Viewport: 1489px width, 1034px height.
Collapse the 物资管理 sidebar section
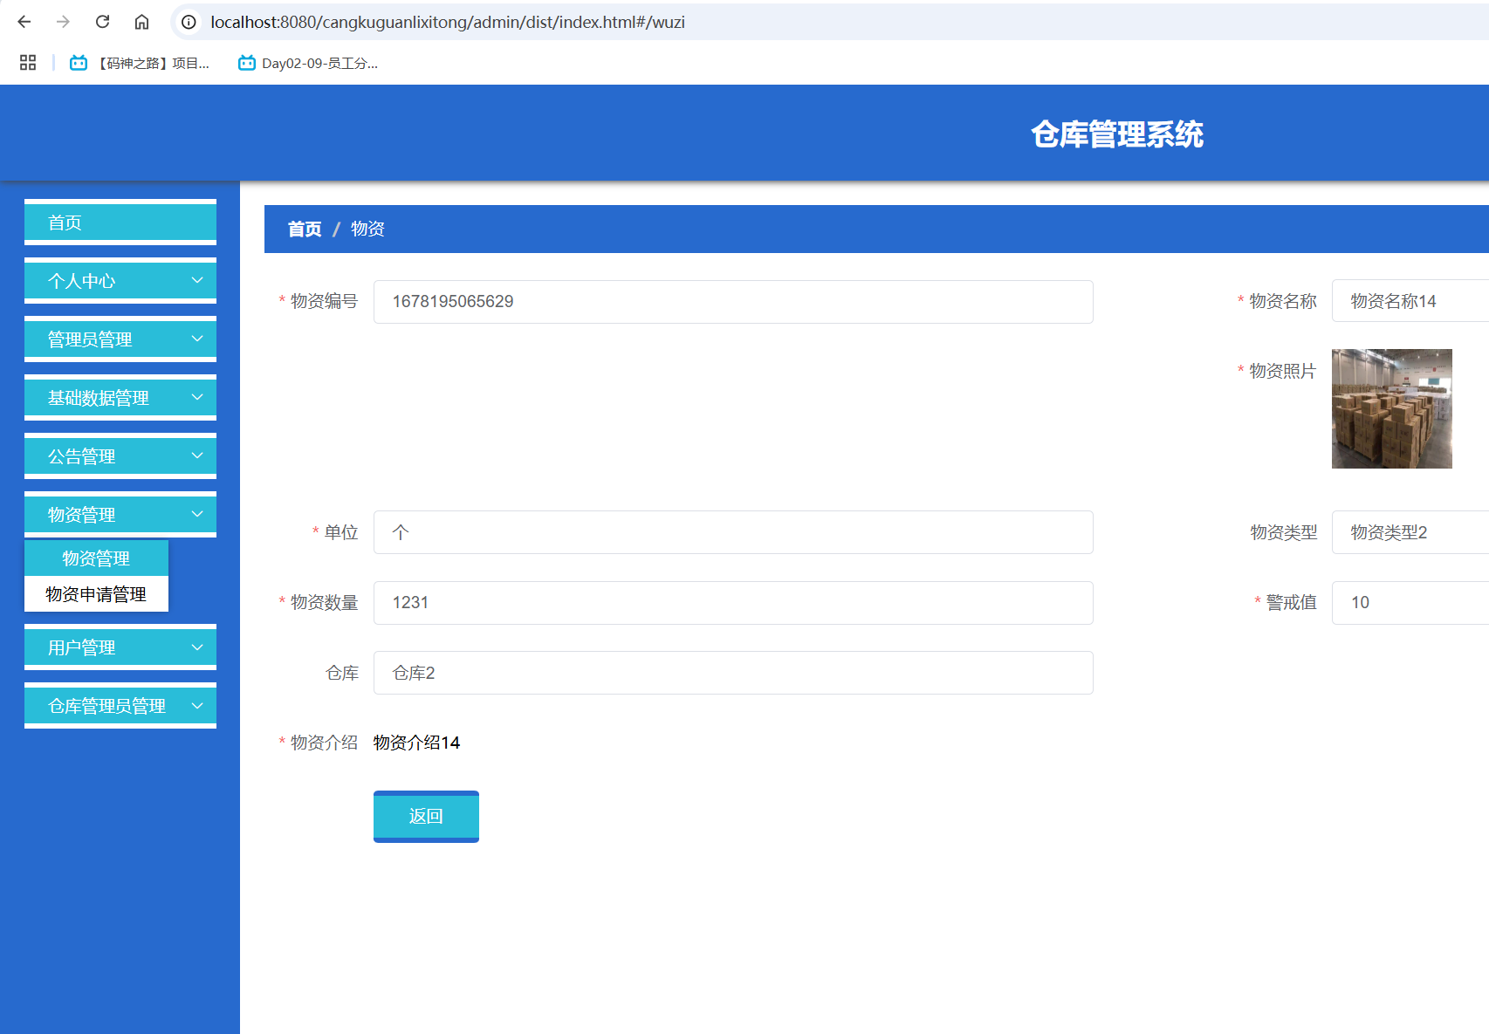pos(120,514)
